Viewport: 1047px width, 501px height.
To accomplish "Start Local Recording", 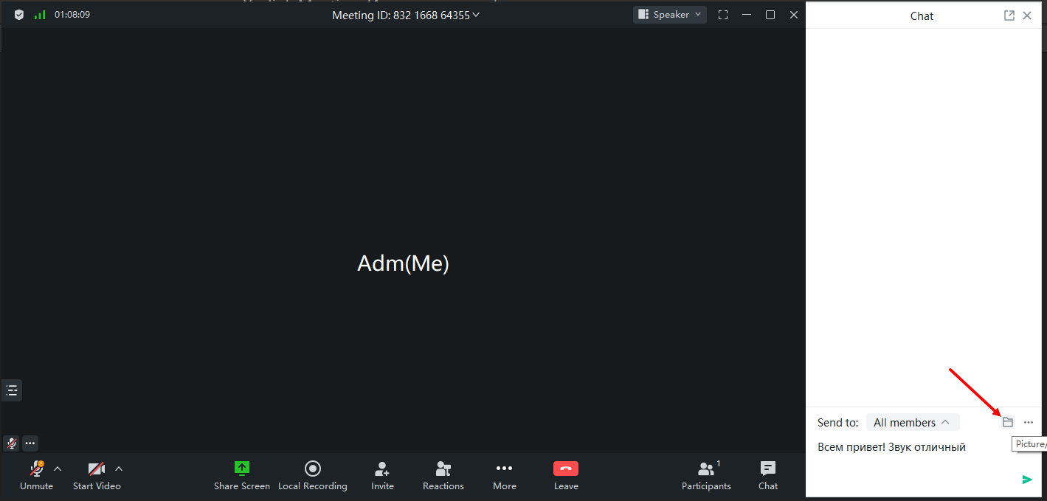I will point(313,475).
